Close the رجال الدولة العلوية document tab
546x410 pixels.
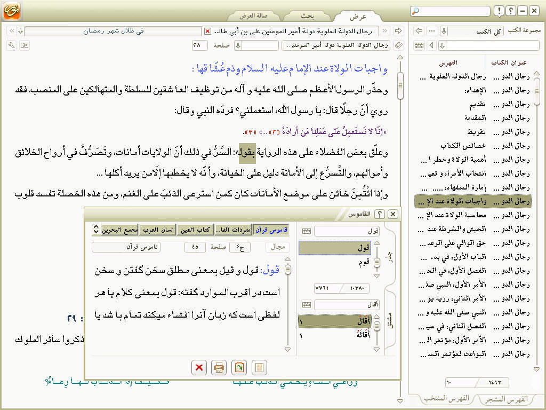(208, 31)
